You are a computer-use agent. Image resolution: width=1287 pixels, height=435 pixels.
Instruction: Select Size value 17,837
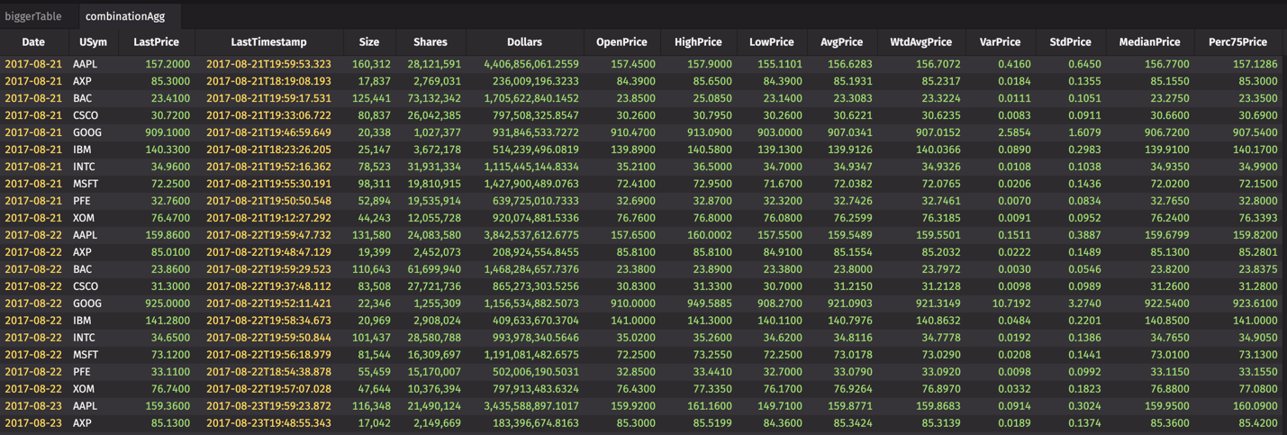pyautogui.click(x=375, y=81)
